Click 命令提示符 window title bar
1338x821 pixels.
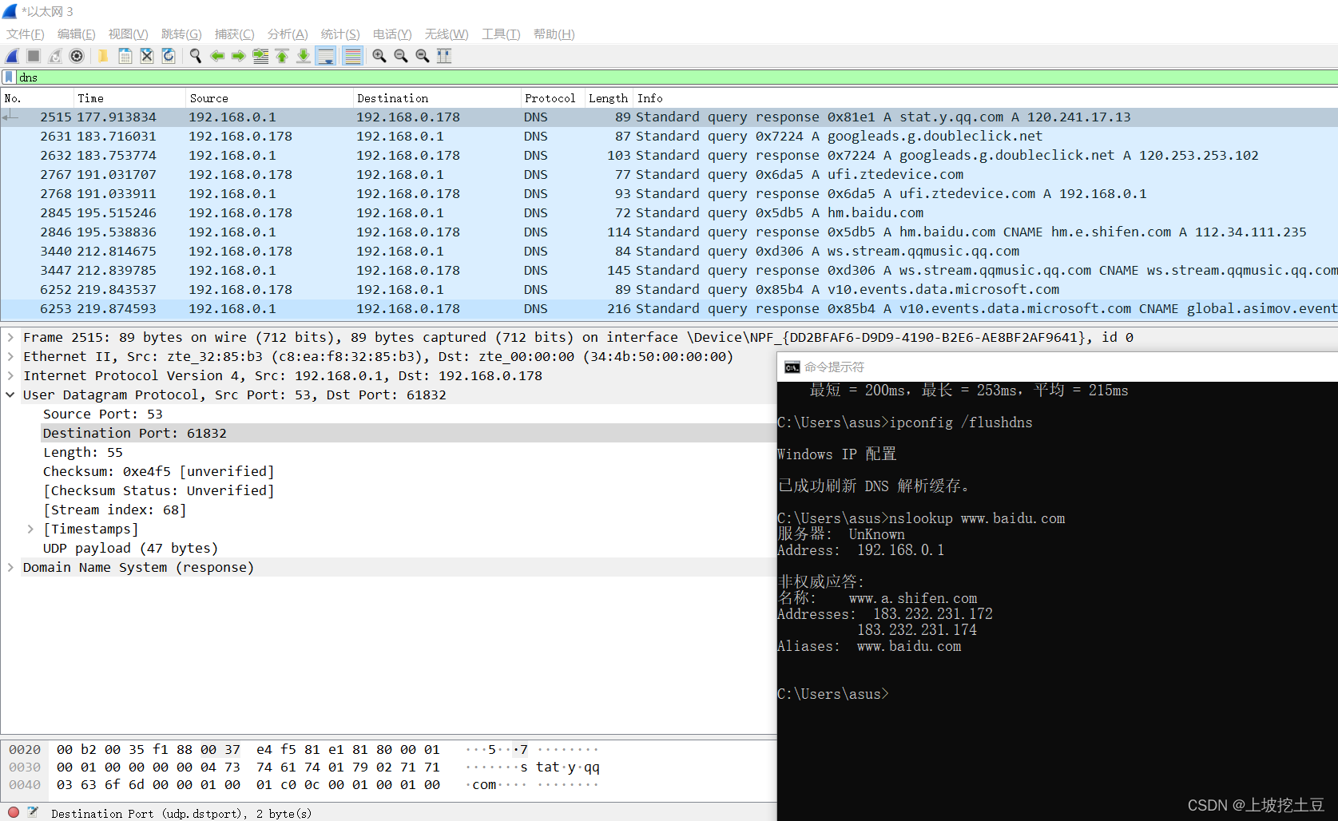pos(1057,367)
